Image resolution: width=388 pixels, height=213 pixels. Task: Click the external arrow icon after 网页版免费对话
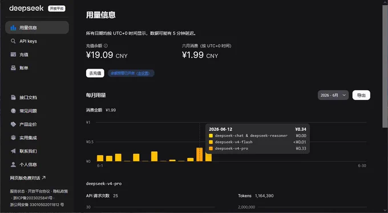click(44, 178)
